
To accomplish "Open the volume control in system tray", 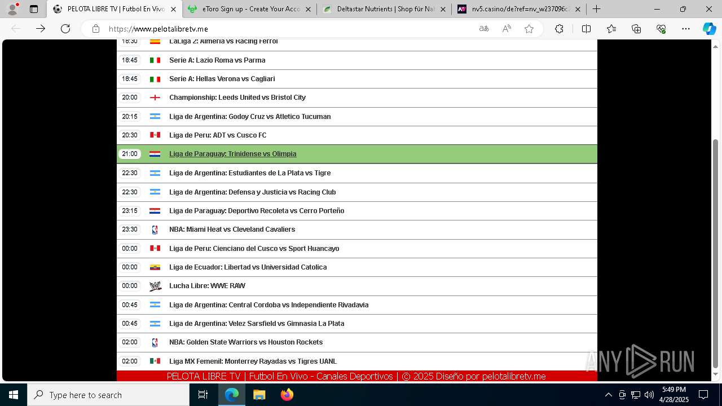I will [649, 395].
